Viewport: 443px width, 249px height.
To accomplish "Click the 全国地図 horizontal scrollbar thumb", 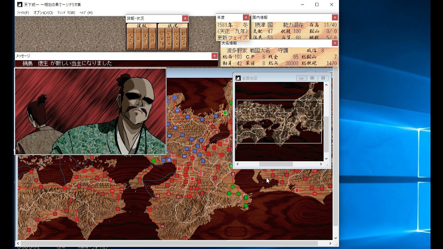I will (x=276, y=164).
